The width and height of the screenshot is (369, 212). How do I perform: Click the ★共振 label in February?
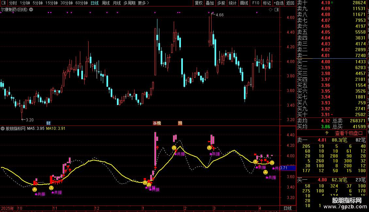point(180,154)
